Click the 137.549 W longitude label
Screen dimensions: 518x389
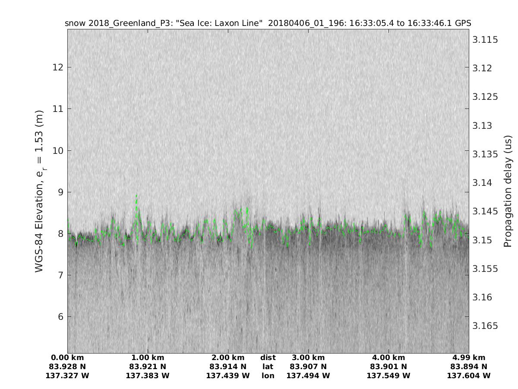point(388,376)
